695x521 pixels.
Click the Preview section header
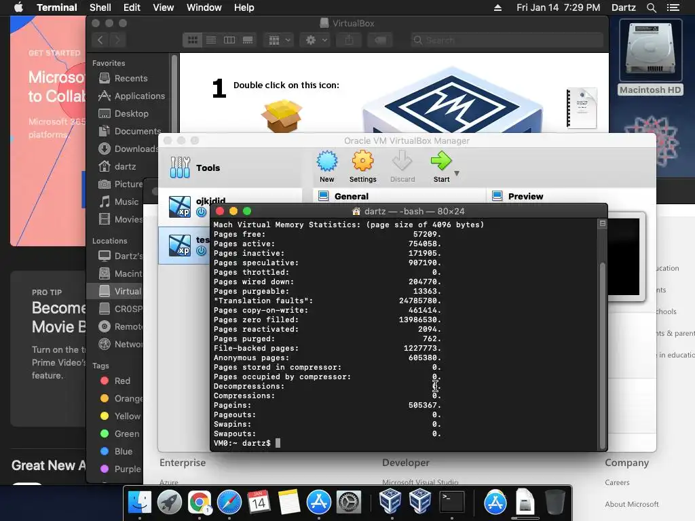coord(525,196)
